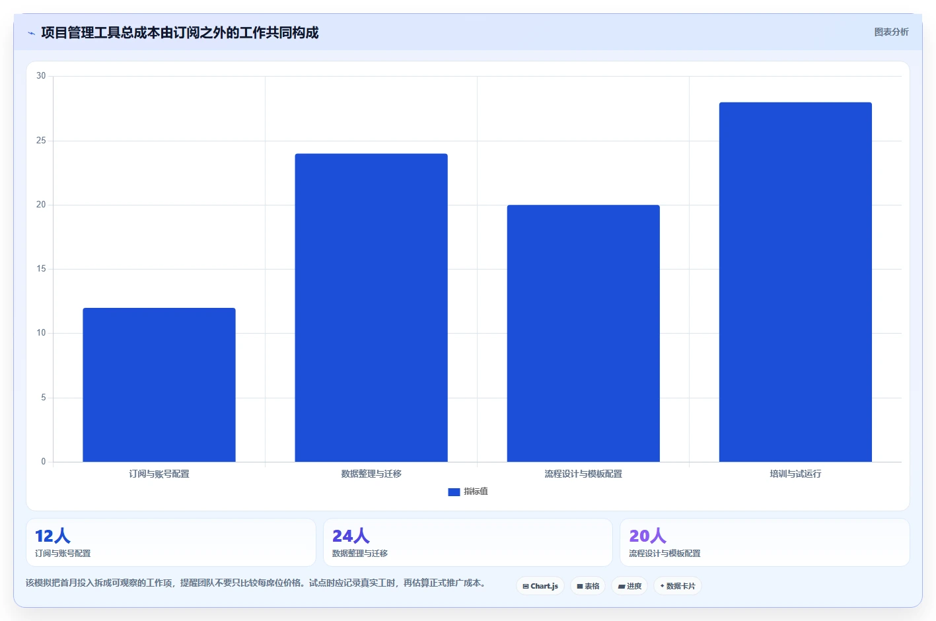Click the 图表分析 label in header
The height and width of the screenshot is (621, 936).
click(891, 32)
